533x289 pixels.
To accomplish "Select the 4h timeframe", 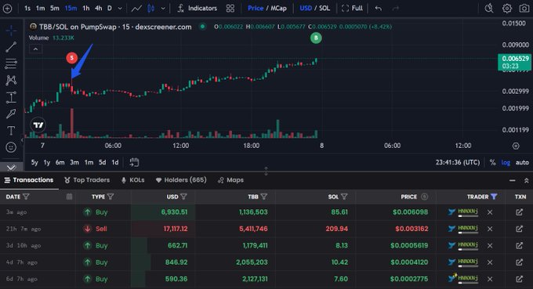I will click(98, 8).
